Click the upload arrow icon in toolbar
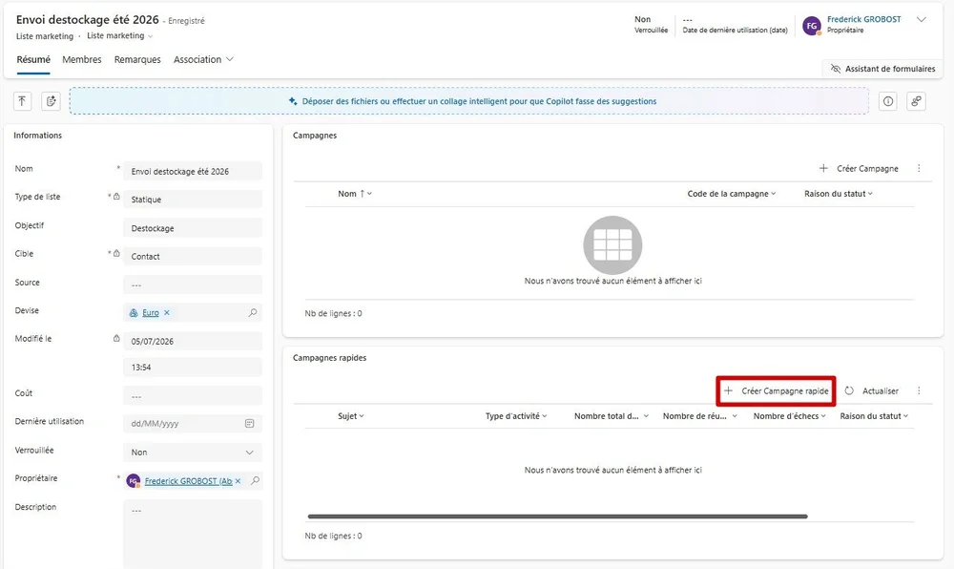 tap(23, 101)
